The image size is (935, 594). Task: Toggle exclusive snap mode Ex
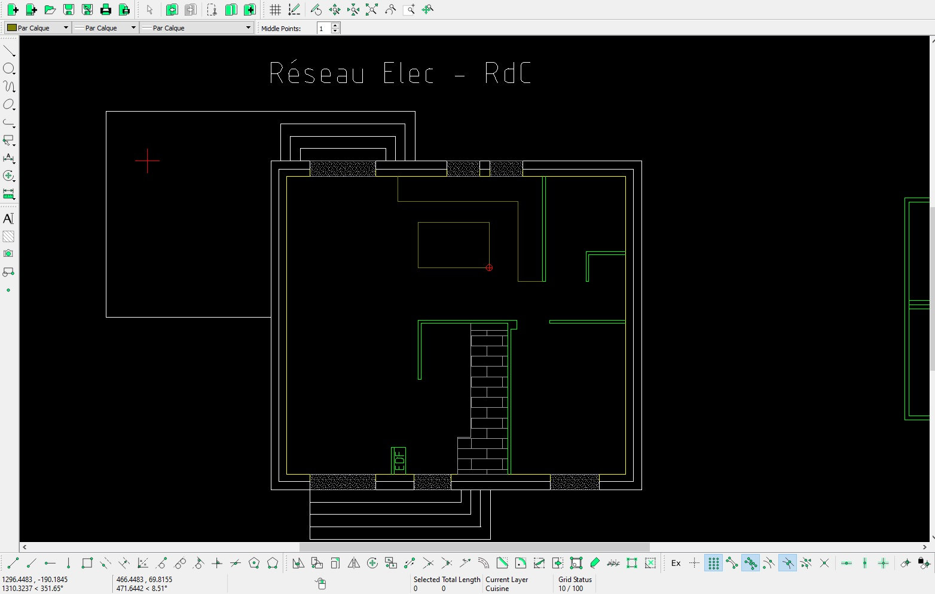pyautogui.click(x=676, y=563)
